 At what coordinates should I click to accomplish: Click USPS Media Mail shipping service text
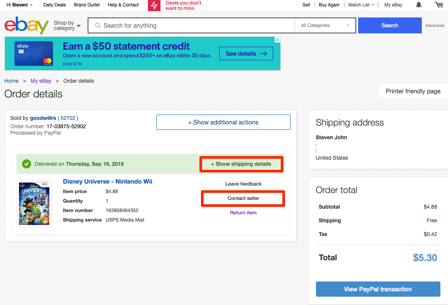coord(125,220)
